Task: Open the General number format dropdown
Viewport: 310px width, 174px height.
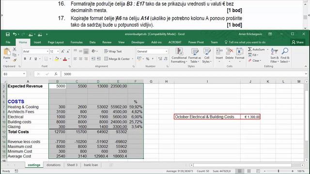Action: (x=166, y=51)
